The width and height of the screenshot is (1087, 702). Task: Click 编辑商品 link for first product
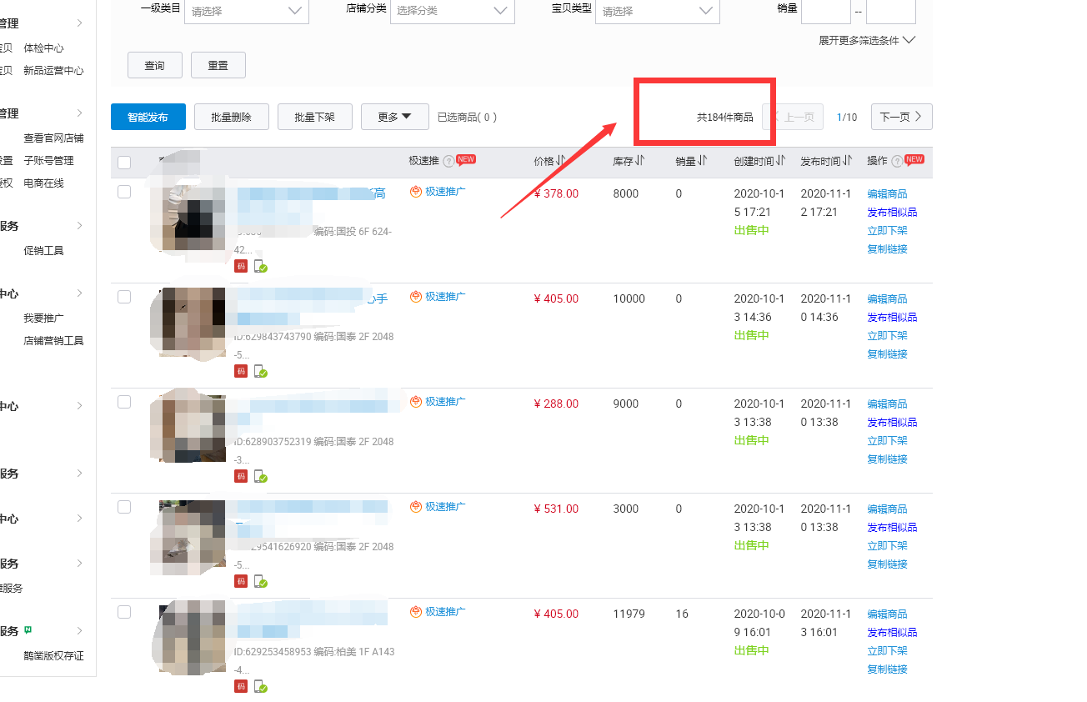(887, 193)
